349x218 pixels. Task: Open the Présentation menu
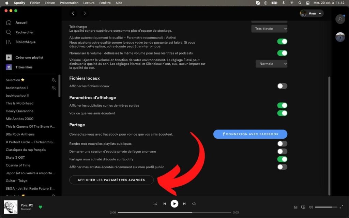click(69, 3)
